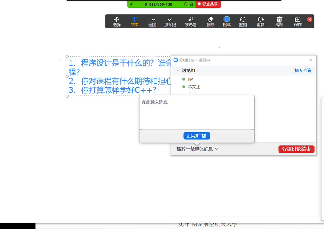
Task: End all rooms with 分组讨论结束 button
Action: [x=296, y=149]
